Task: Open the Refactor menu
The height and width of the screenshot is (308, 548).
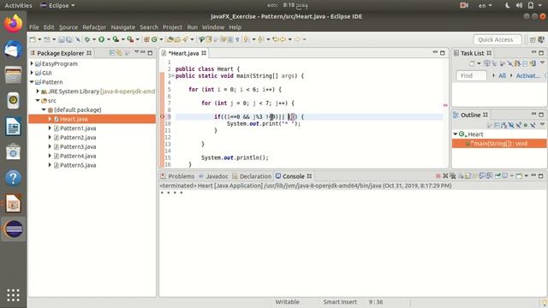Action: point(94,27)
